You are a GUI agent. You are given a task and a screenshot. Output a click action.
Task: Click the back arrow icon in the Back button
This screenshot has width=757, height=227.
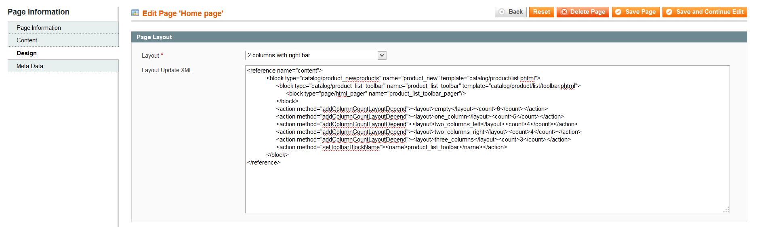(502, 12)
